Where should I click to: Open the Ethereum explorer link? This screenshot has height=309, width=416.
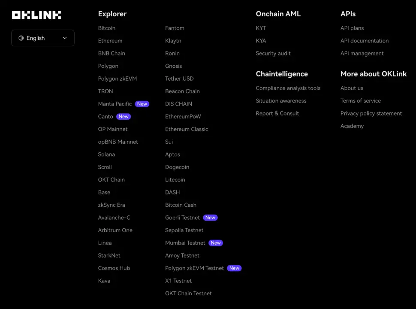coord(110,41)
